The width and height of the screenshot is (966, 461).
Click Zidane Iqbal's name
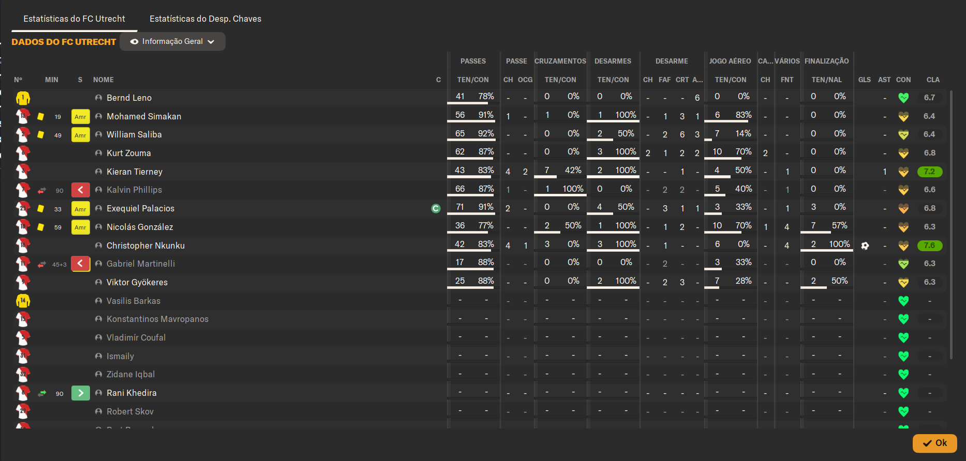coord(130,374)
